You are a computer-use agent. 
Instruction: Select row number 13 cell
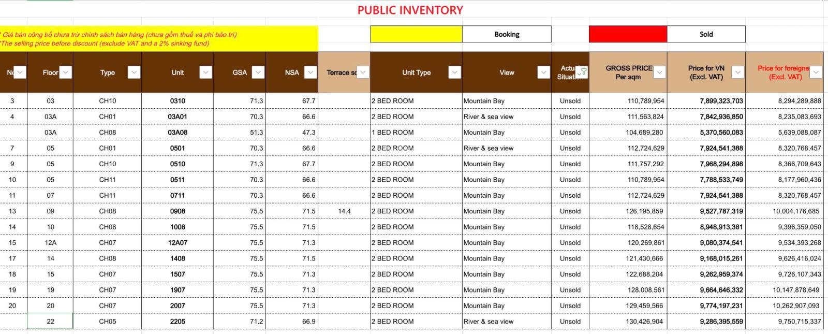click(12, 211)
